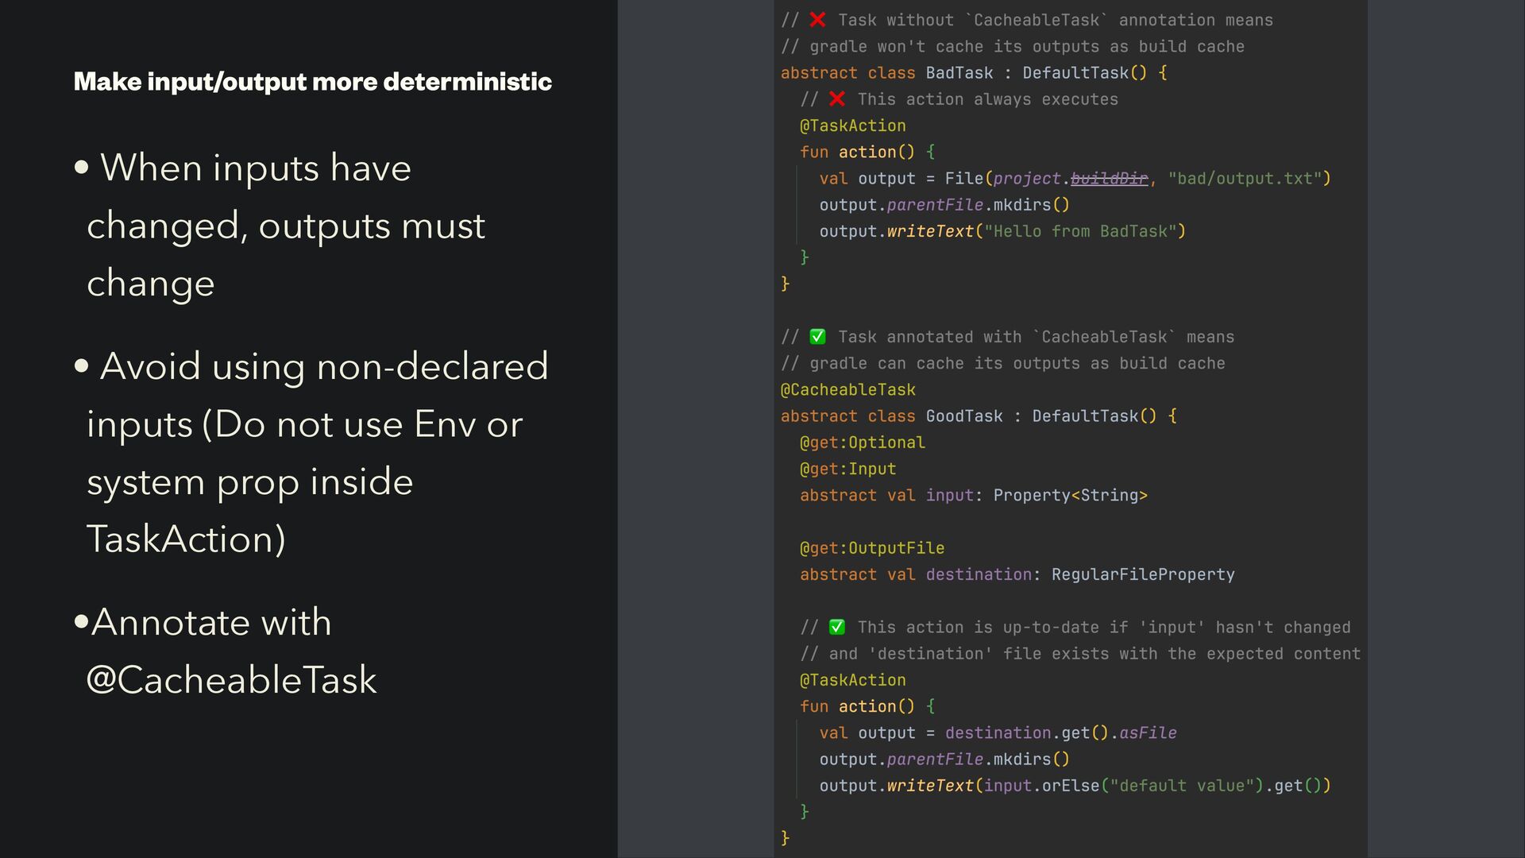The image size is (1525, 858).
Task: Click the string "default value"
Action: click(1182, 786)
